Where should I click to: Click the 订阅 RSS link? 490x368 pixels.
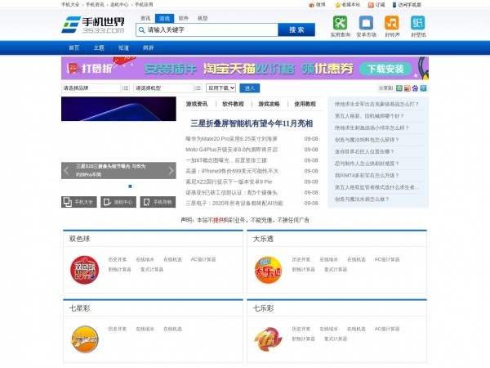[x=376, y=5]
